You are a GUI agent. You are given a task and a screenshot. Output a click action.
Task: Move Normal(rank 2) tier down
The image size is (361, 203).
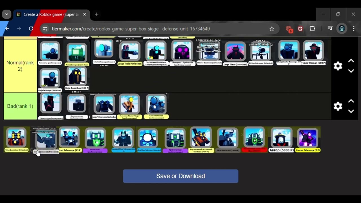pos(351,71)
